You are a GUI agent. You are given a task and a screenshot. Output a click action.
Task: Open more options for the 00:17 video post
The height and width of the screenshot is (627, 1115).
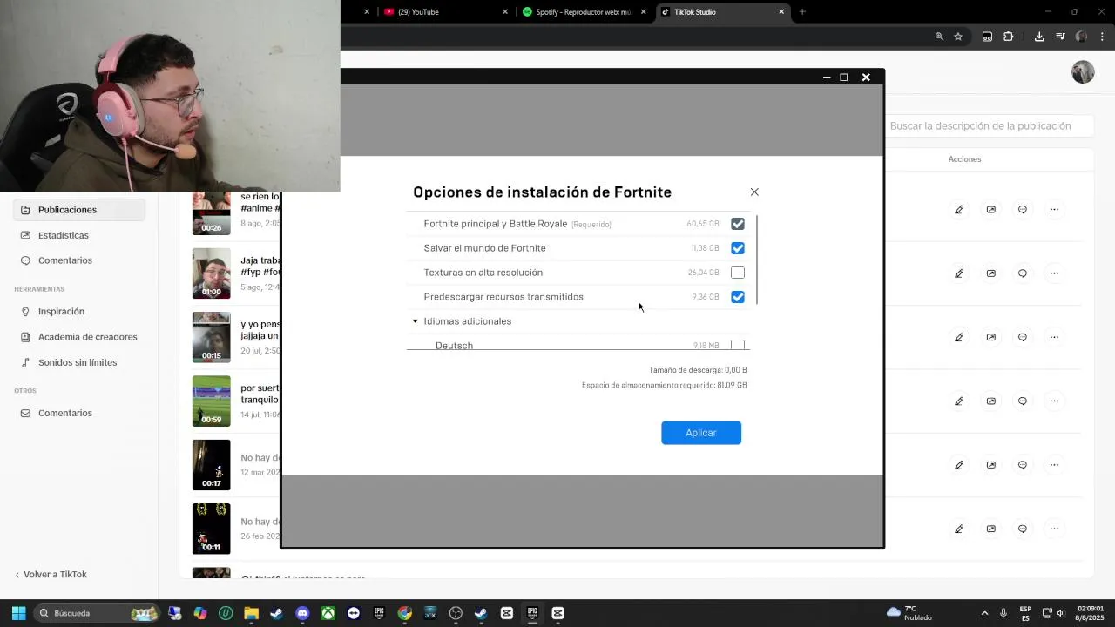[1054, 465]
